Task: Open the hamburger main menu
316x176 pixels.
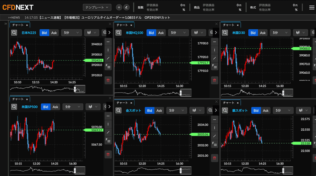Action: (x=312, y=7)
